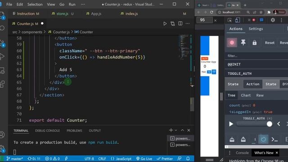Screen dimensions: 288x162
Task: Select the TOGGLE_AUTH action entry
Action: (256, 73)
